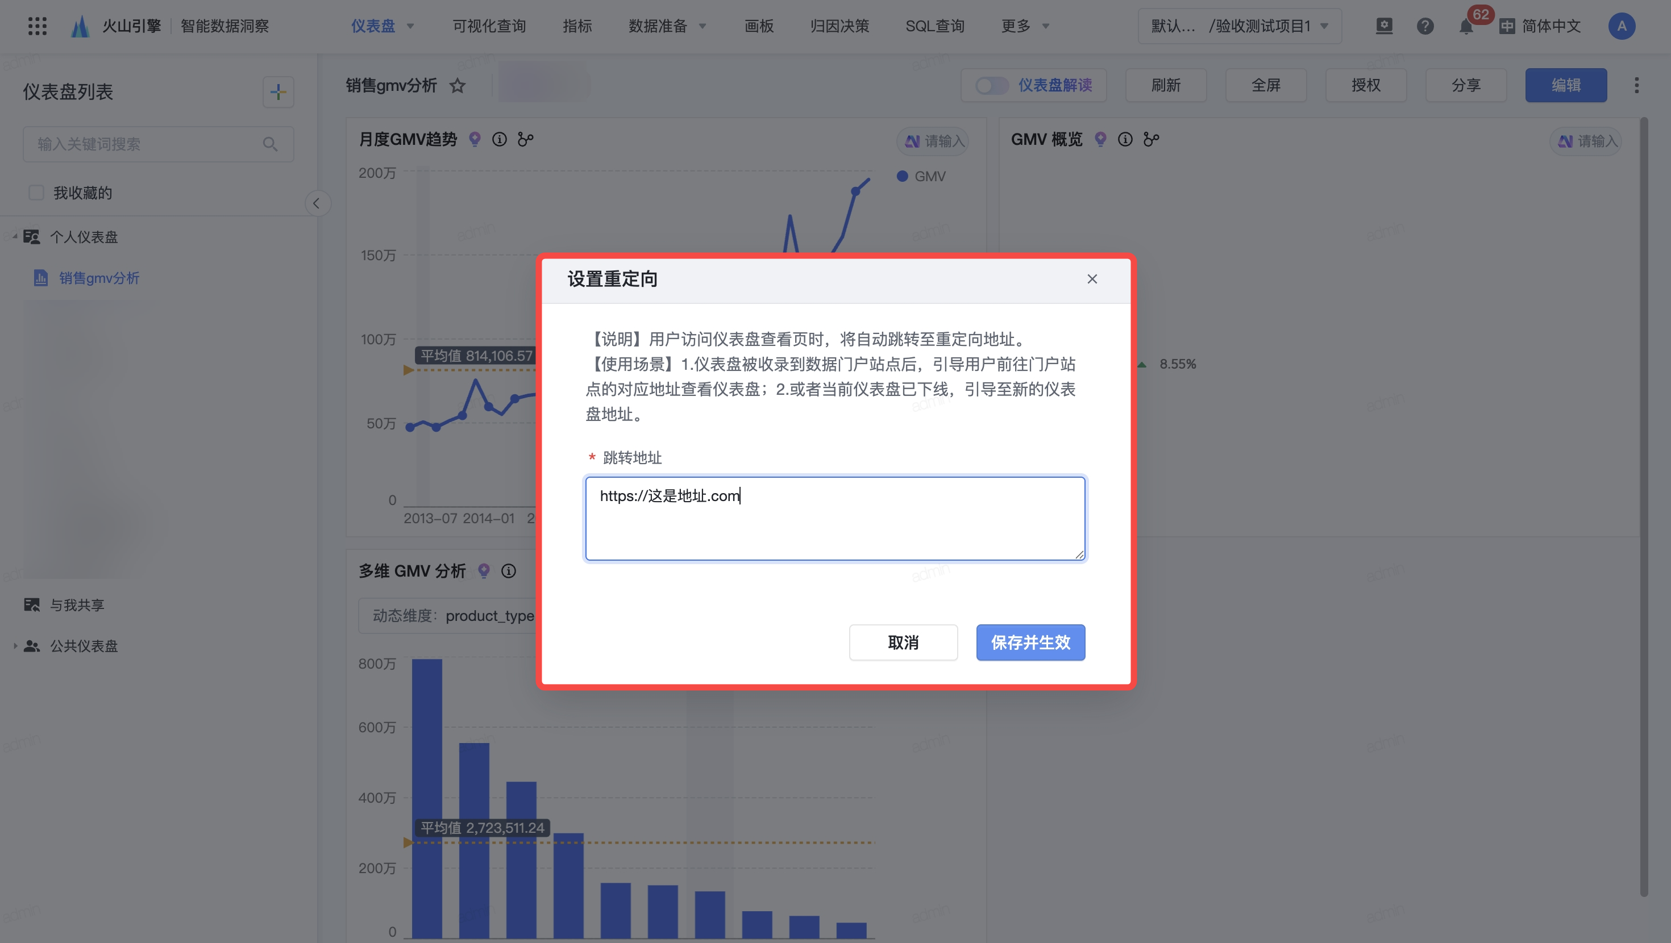Screen dimensions: 1671x943
Task: Click the notification bell icon
Action: tap(1465, 27)
